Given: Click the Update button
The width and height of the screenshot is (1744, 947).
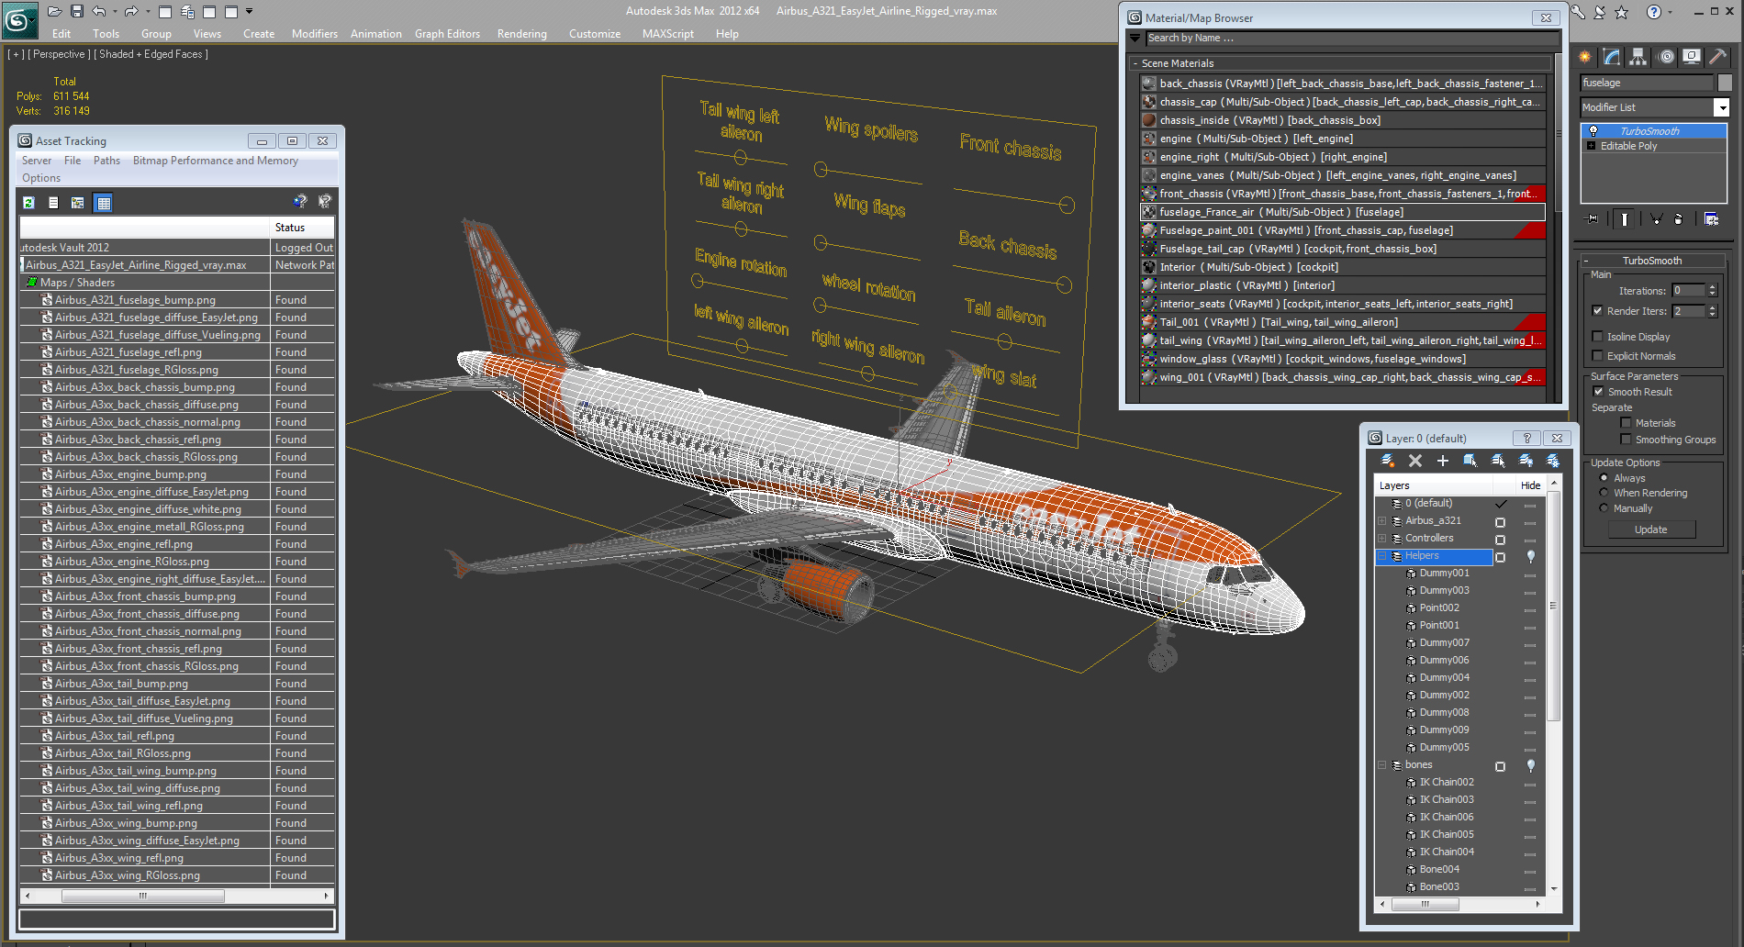Looking at the screenshot, I should pos(1650,529).
